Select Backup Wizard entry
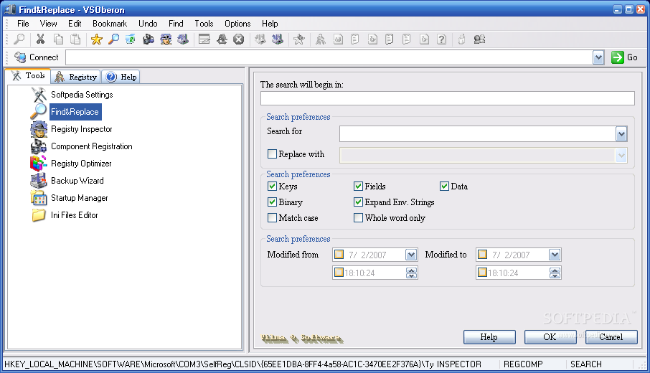 tap(77, 181)
